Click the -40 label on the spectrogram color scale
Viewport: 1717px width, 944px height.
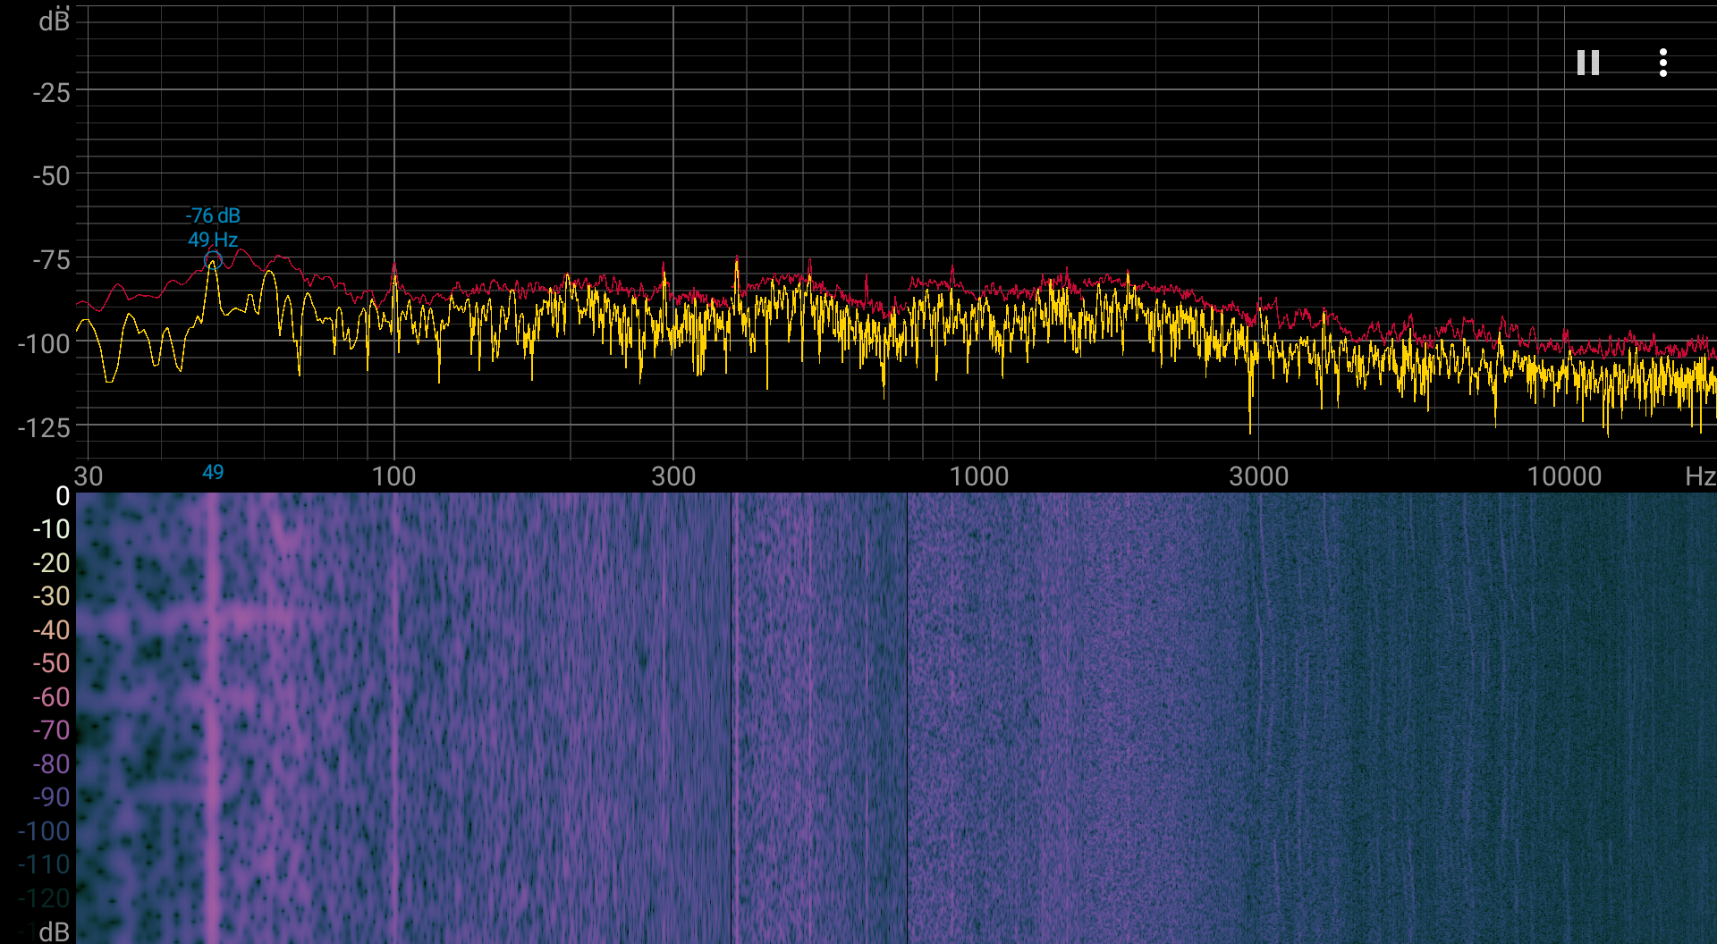click(51, 630)
